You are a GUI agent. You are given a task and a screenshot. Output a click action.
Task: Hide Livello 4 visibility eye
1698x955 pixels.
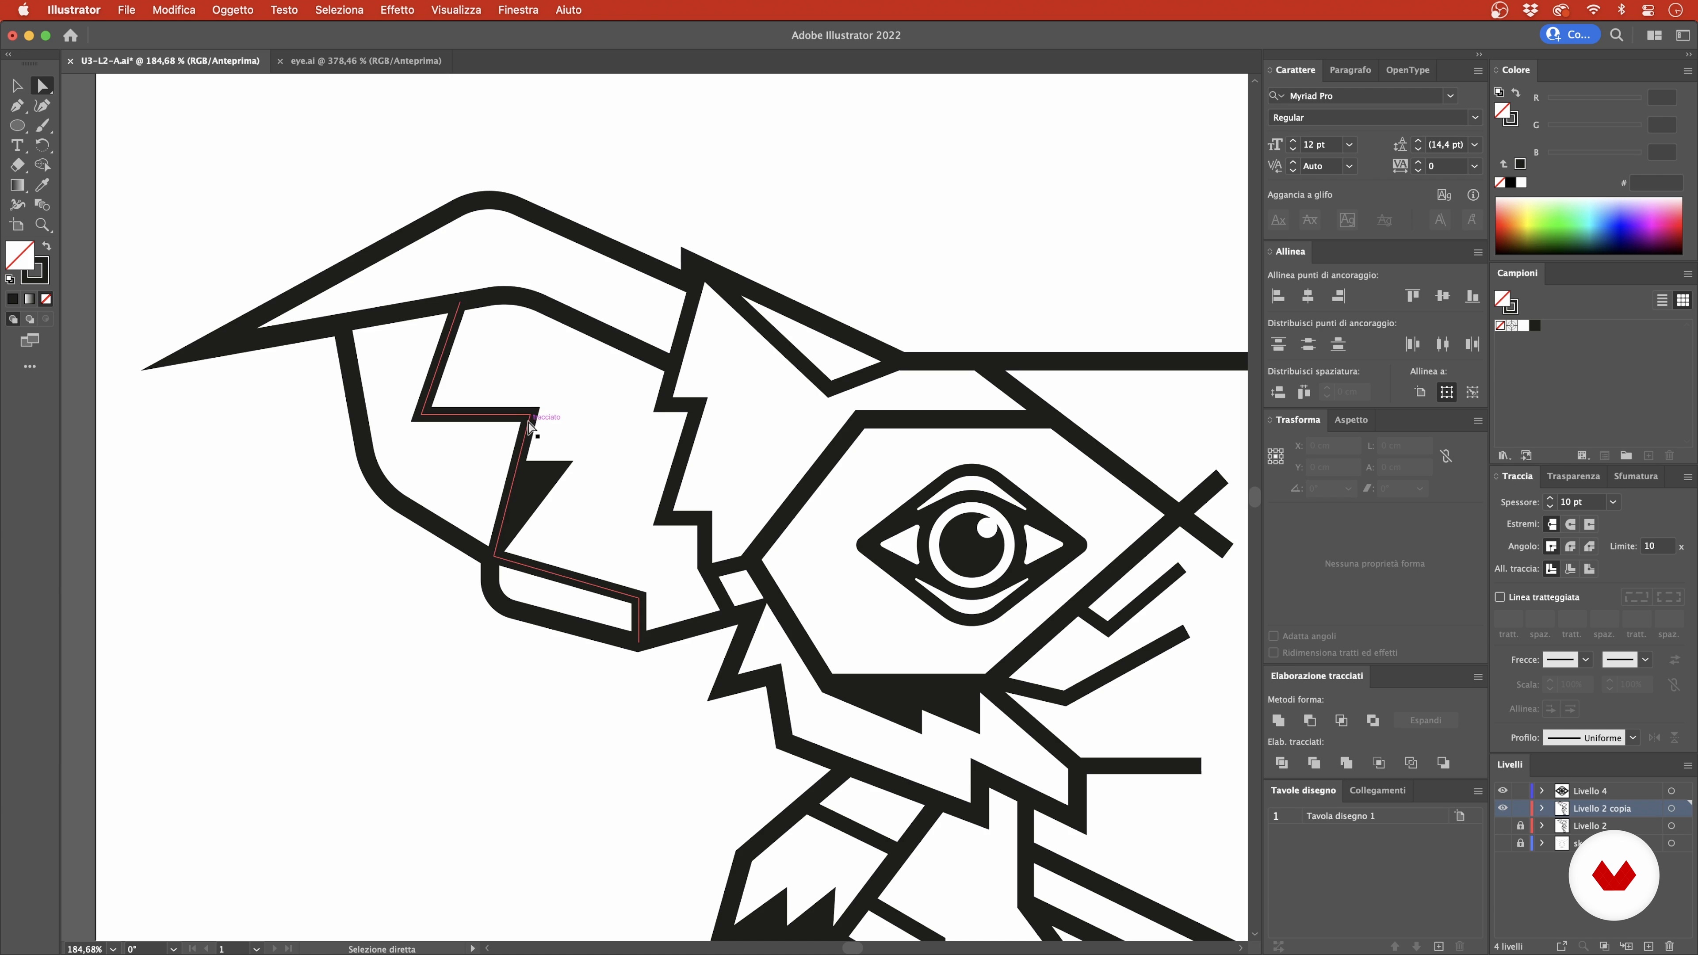[x=1502, y=791]
